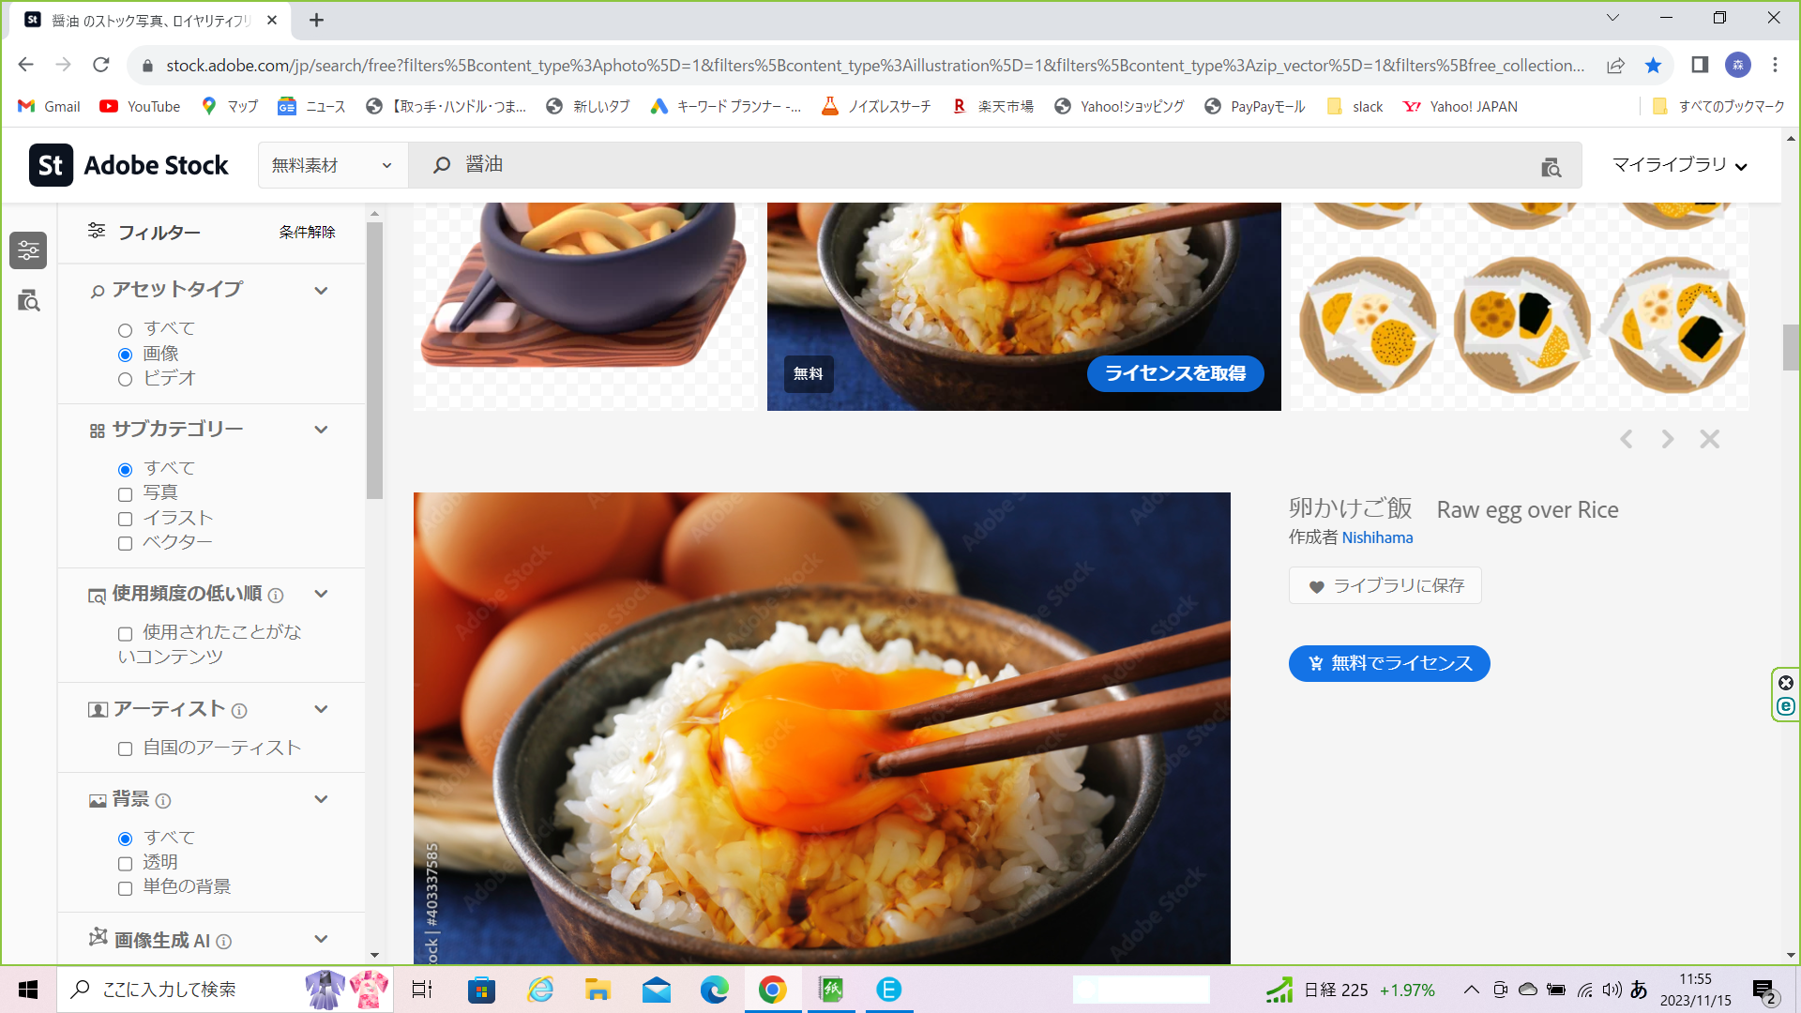Select すべて radio under アセットタイプ
The image size is (1801, 1013).
click(x=125, y=330)
